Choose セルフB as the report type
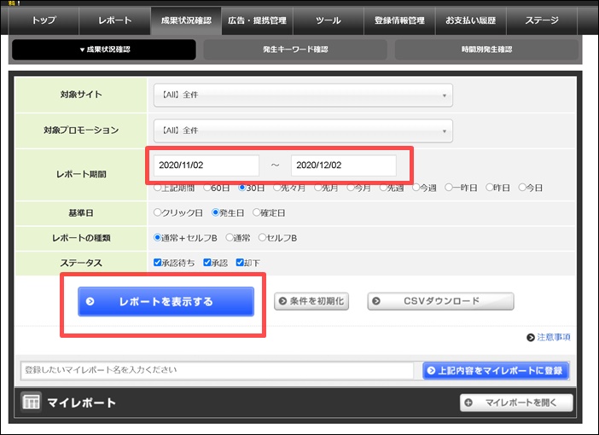The image size is (599, 435). (263, 238)
